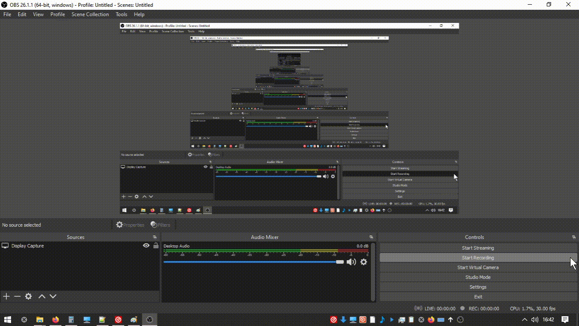Open Calculator from the taskbar

(x=71, y=320)
